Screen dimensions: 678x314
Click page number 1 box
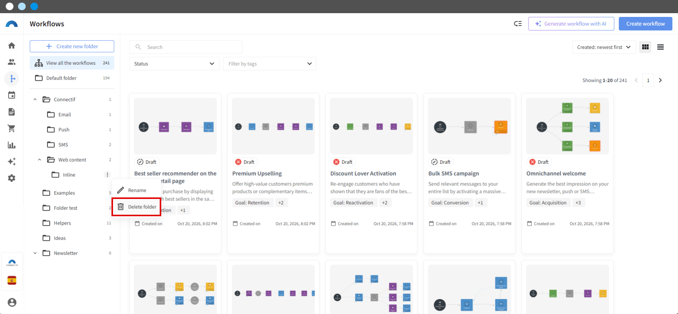pos(648,80)
